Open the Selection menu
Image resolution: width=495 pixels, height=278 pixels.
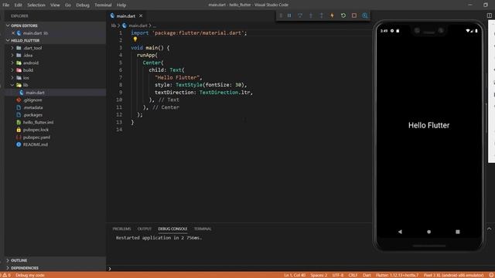click(x=36, y=5)
